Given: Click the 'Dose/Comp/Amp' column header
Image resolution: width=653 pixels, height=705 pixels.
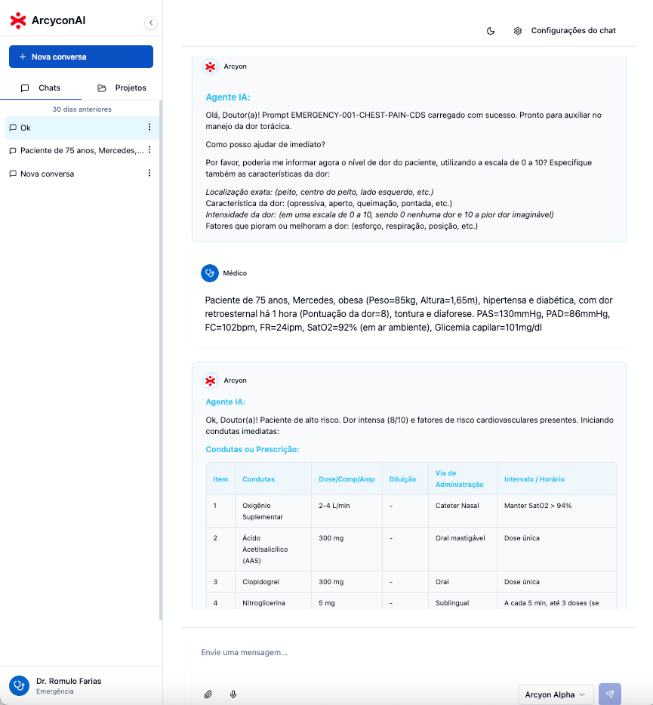Looking at the screenshot, I should (347, 479).
